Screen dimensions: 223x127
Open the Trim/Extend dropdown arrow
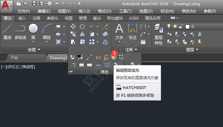point(97,26)
